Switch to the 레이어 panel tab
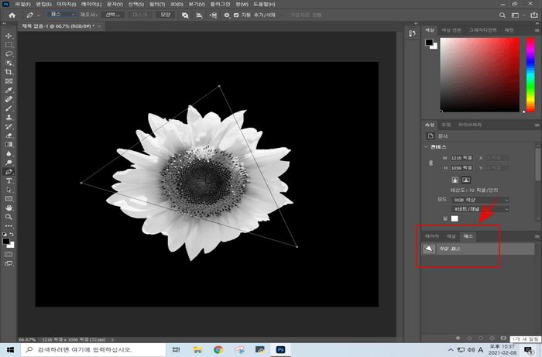542x357 pixels. click(x=432, y=235)
